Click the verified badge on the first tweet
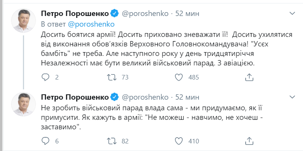This screenshot has height=151, width=303. 114,13
